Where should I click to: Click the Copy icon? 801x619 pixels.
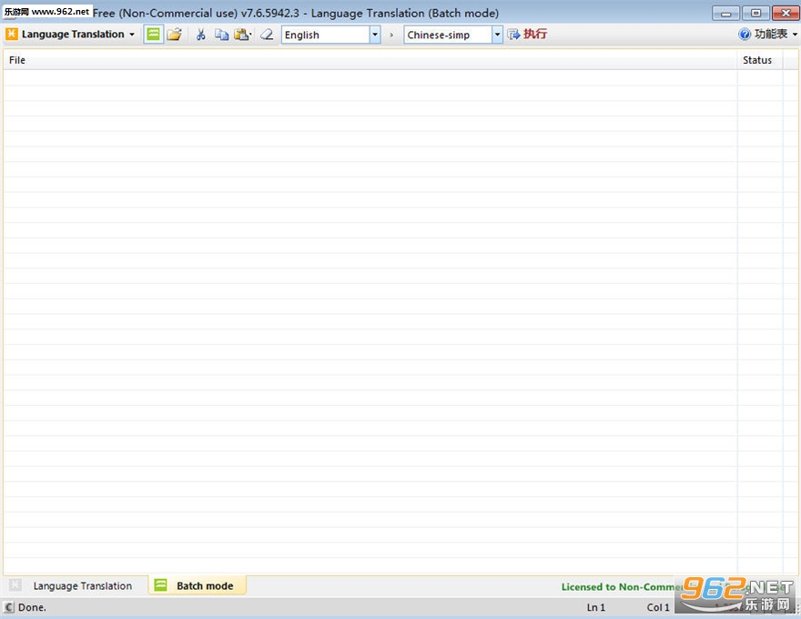point(221,35)
